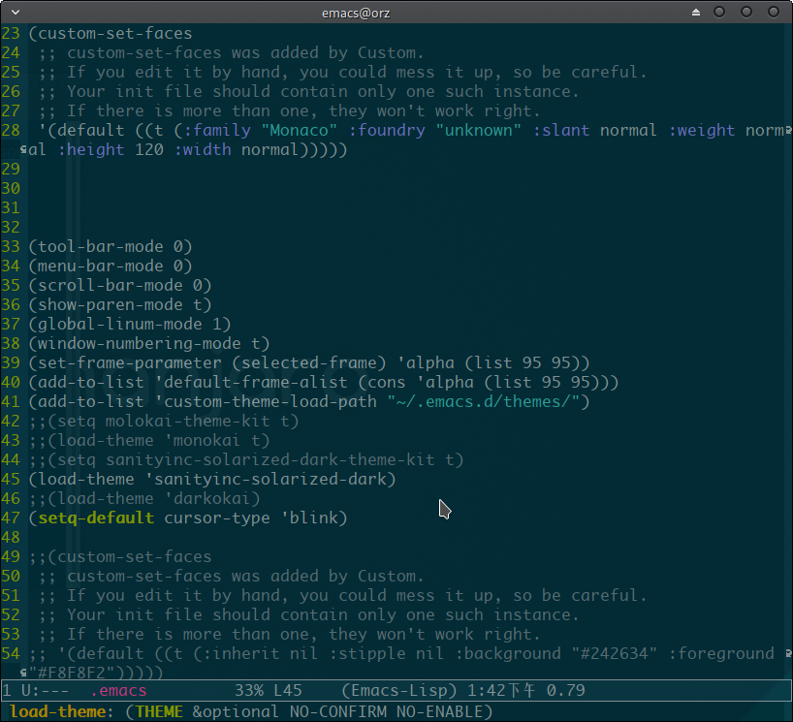This screenshot has width=793, height=722.
Task: Click the "L45" line number indicator
Action: point(288,691)
